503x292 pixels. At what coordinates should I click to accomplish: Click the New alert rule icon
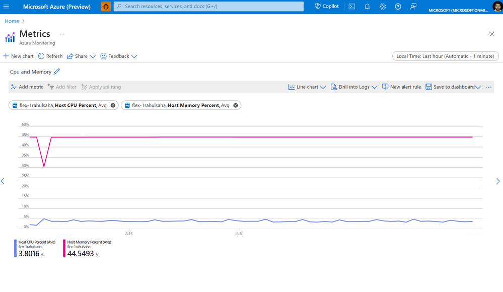385,87
